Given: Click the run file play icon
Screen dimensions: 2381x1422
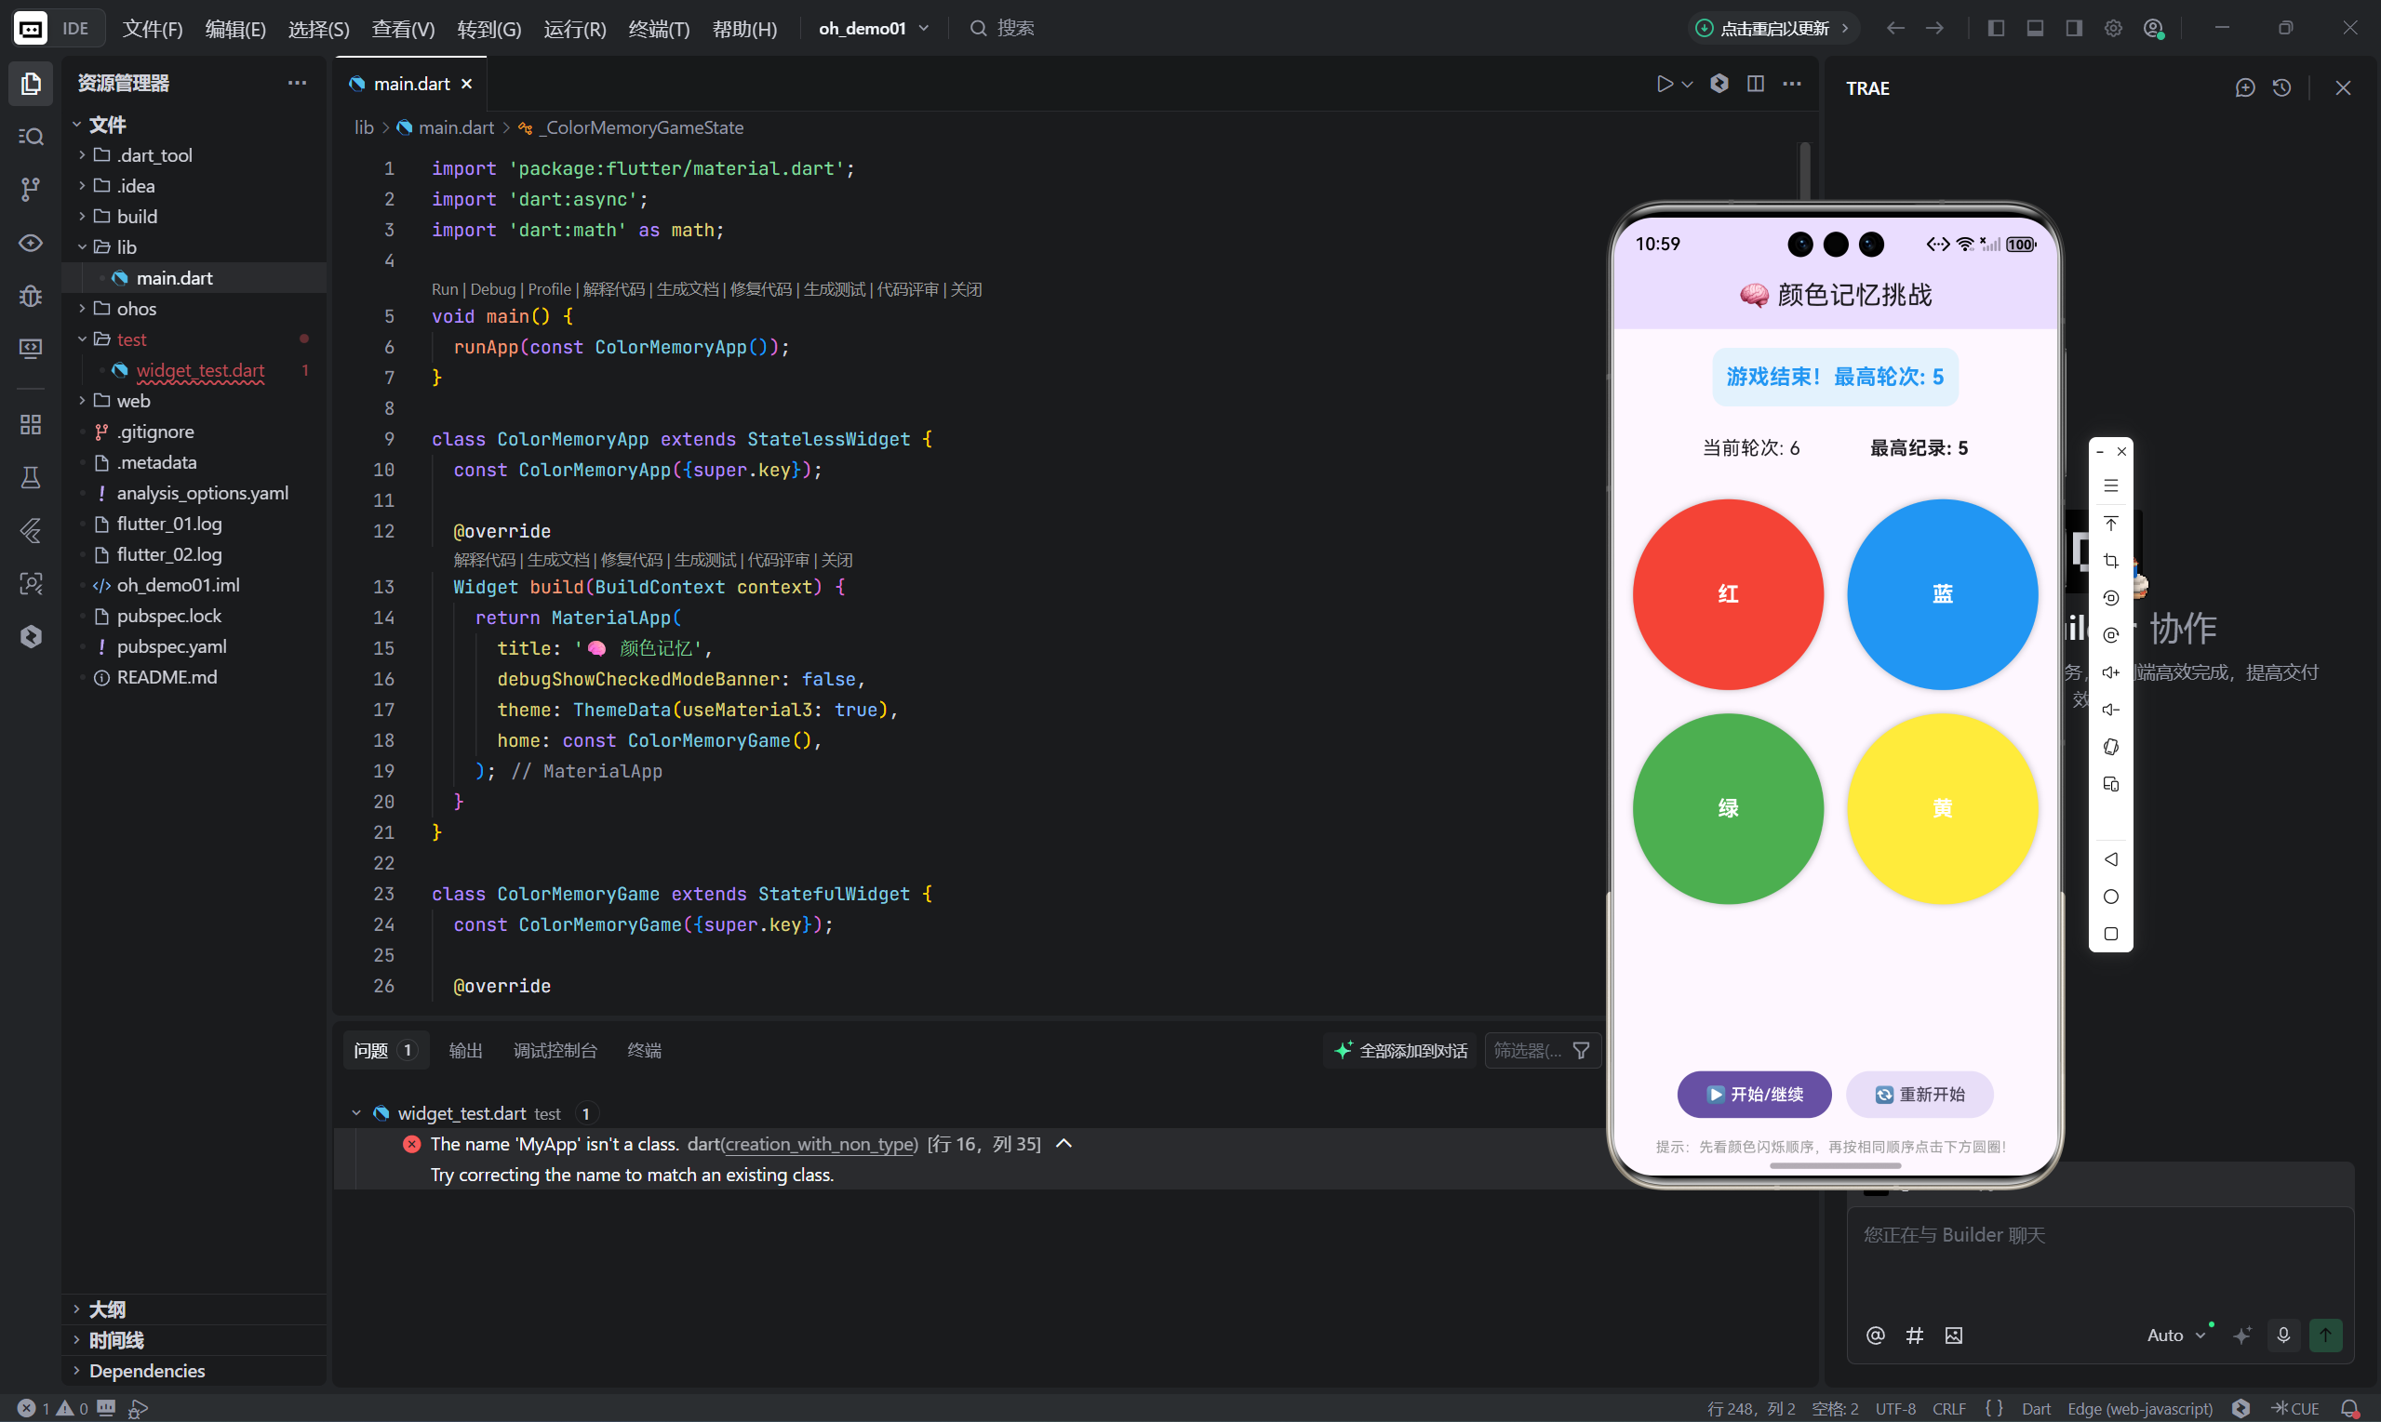Looking at the screenshot, I should coord(1665,85).
